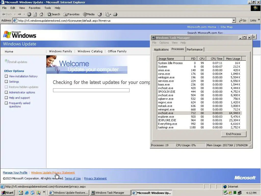The width and height of the screenshot is (261, 196).
Task: Click the Print toolbar icon
Action: coord(115,14)
